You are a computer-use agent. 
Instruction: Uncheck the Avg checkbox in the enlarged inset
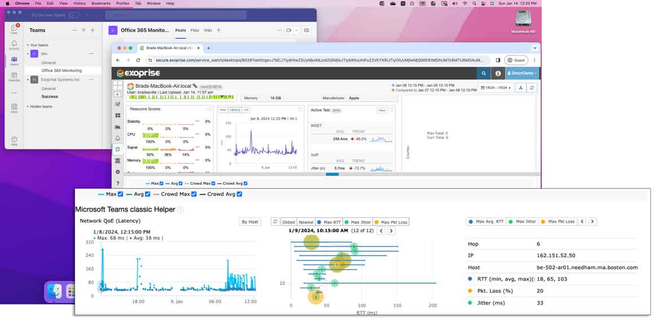pyautogui.click(x=147, y=194)
